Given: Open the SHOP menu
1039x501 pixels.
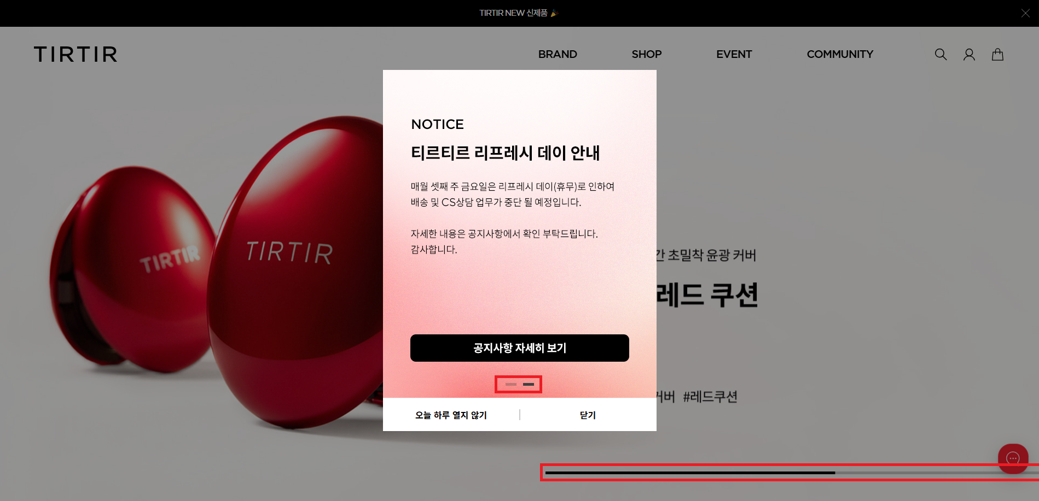Looking at the screenshot, I should coord(646,55).
